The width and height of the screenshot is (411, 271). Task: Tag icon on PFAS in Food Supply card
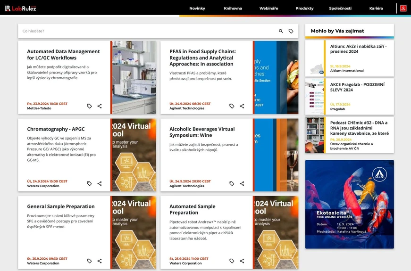[x=232, y=106]
